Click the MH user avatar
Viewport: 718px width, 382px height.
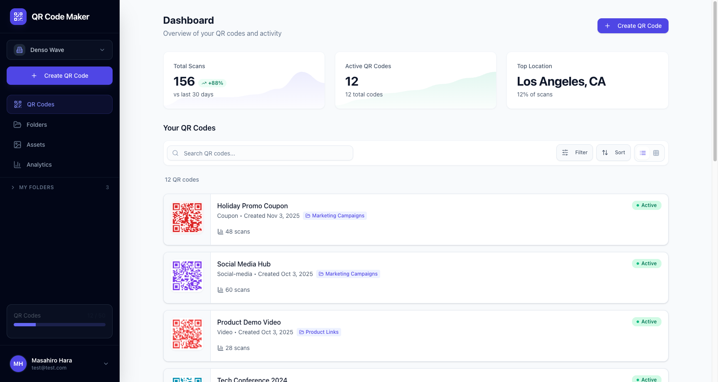[x=18, y=364]
